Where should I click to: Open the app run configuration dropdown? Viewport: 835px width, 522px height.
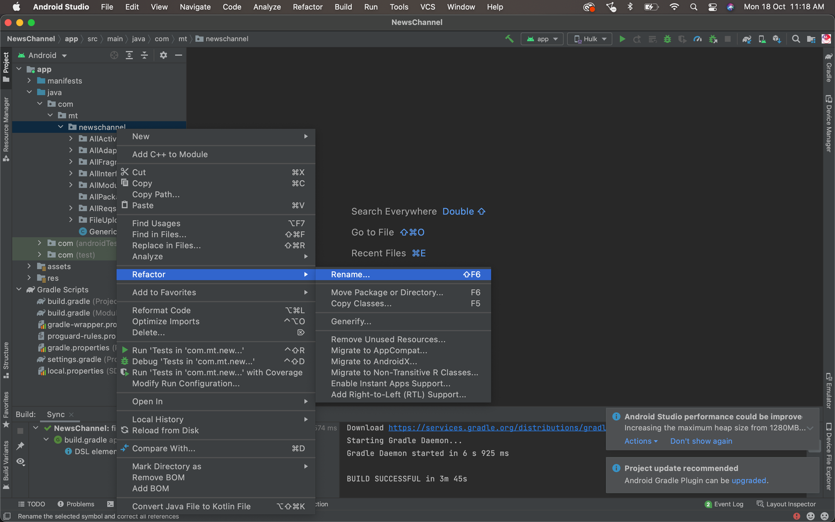click(x=542, y=39)
